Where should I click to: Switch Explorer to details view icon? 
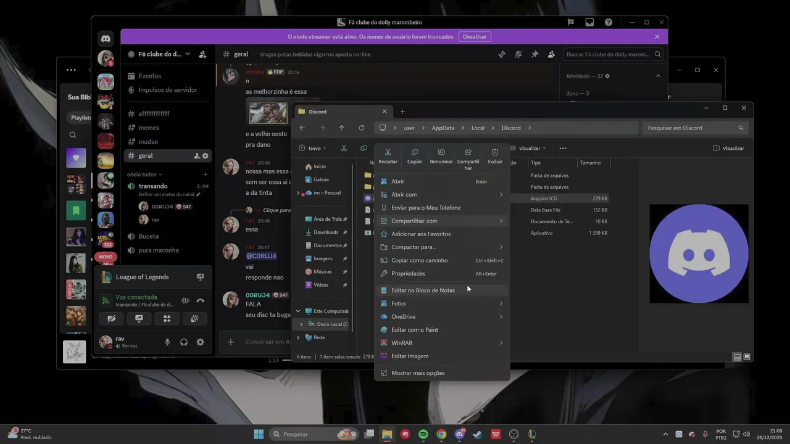737,357
